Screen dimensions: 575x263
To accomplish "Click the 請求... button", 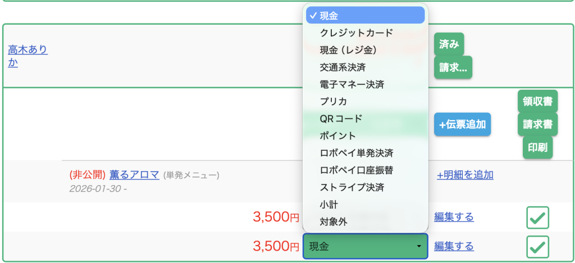I will [x=453, y=67].
